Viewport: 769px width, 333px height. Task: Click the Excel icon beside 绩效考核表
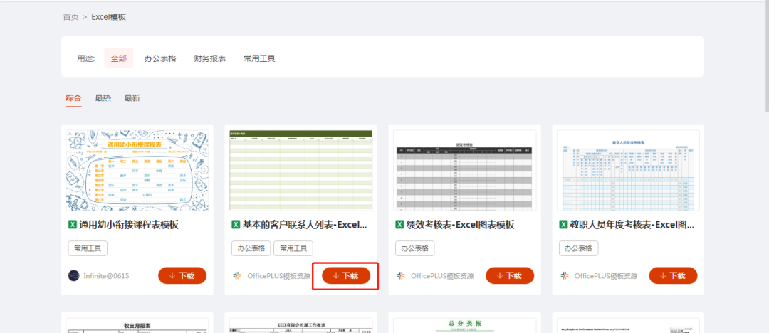point(399,225)
